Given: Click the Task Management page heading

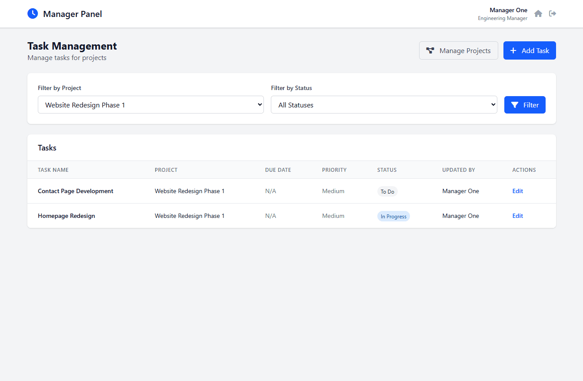Looking at the screenshot, I should click(72, 46).
